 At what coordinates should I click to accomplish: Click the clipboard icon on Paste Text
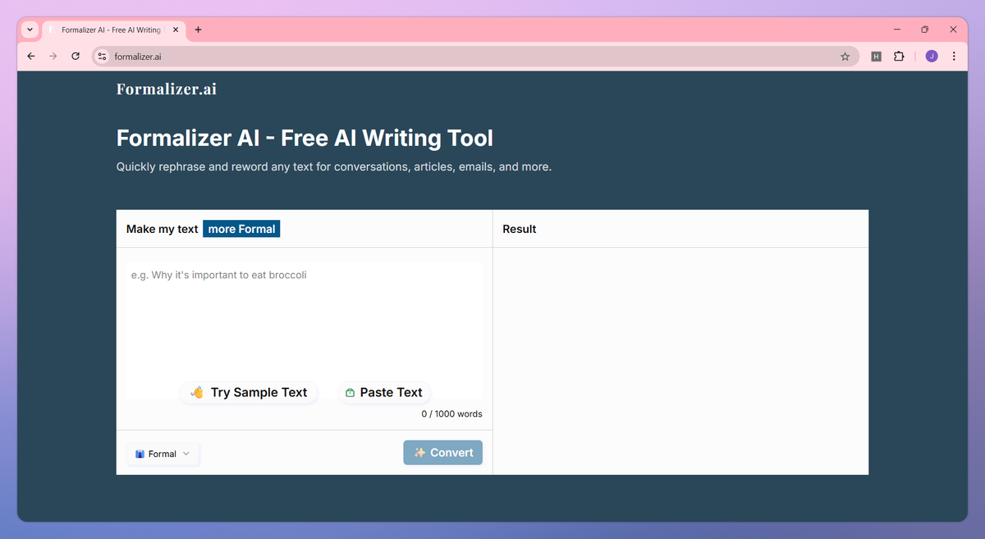click(x=350, y=392)
